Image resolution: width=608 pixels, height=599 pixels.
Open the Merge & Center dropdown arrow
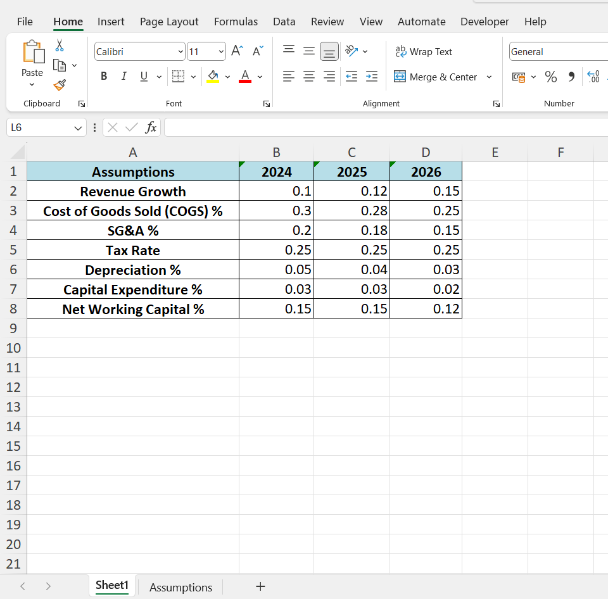(489, 77)
